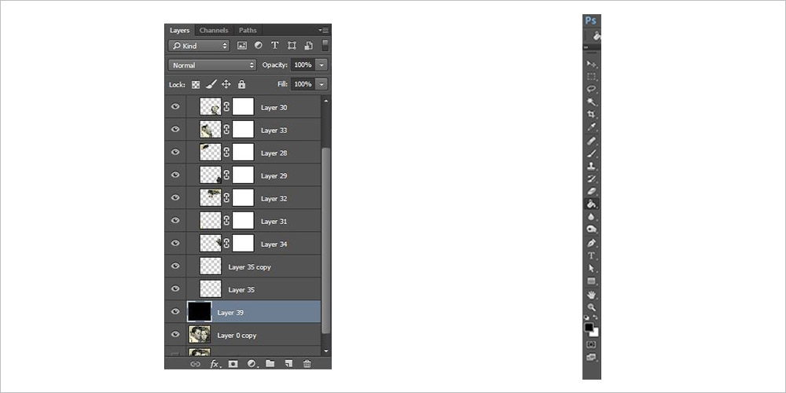Hide Layer 32 visibility
786x393 pixels.
(x=175, y=197)
